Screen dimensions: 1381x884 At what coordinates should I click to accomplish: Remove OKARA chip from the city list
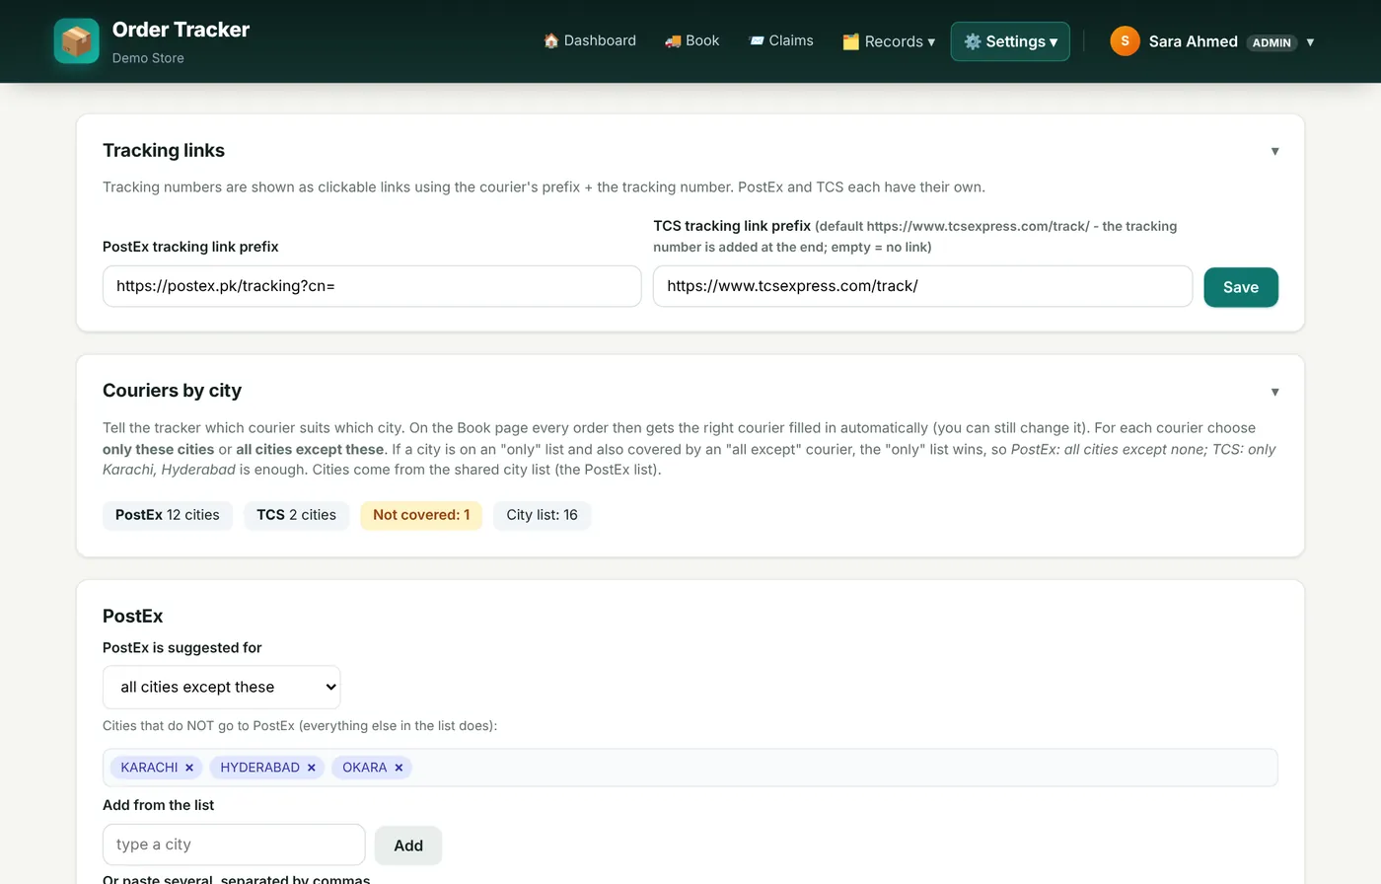(399, 768)
